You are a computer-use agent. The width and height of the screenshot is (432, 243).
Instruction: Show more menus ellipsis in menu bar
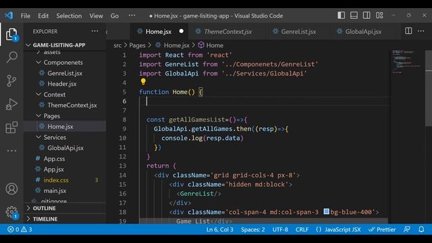[x=132, y=15]
